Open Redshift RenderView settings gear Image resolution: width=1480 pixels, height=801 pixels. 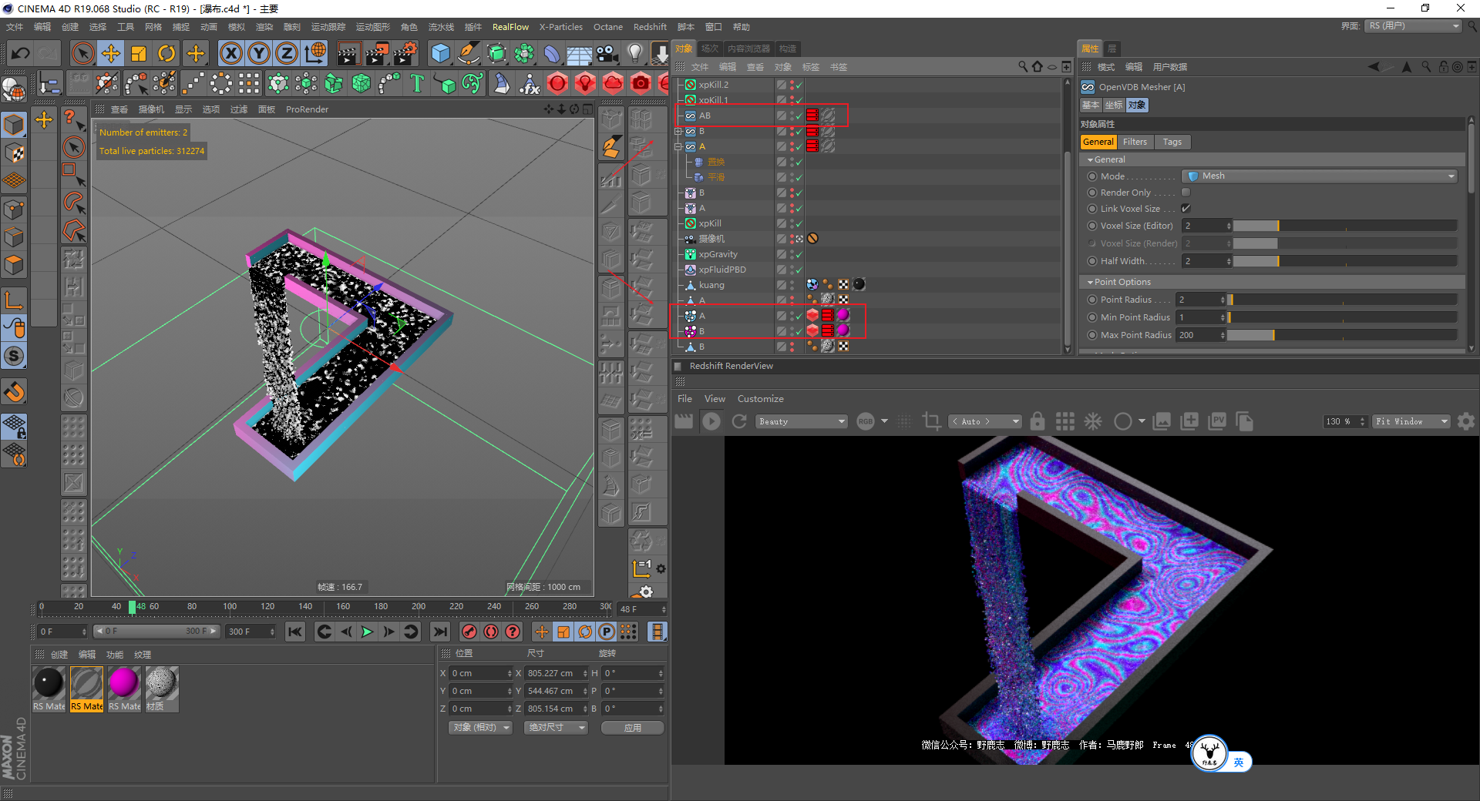[x=1466, y=421]
